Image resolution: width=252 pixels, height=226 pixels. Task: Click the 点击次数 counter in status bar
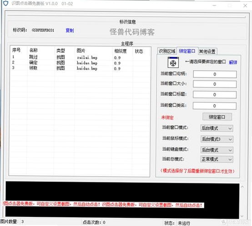pos(94,222)
